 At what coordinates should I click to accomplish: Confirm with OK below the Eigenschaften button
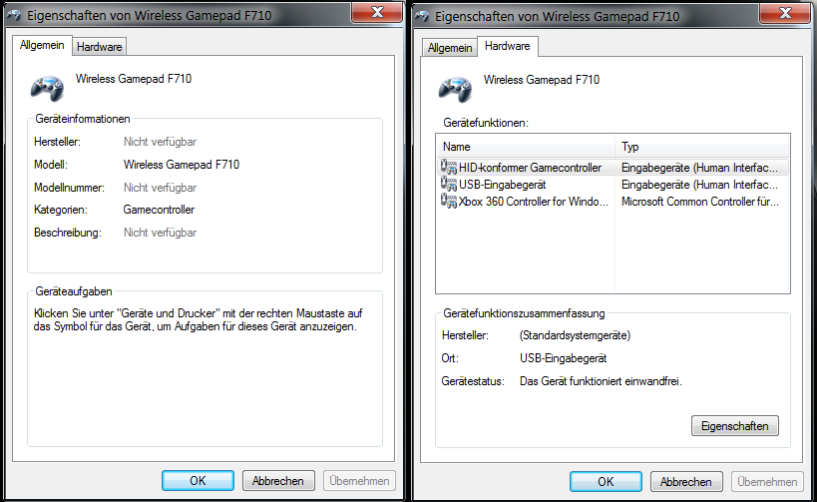coord(605,480)
